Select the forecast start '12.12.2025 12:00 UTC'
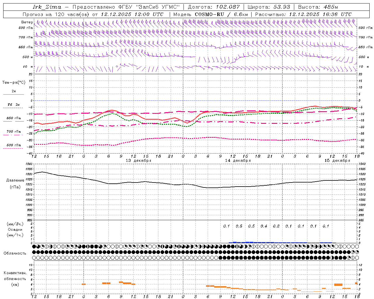374x299 pixels. [x=132, y=14]
